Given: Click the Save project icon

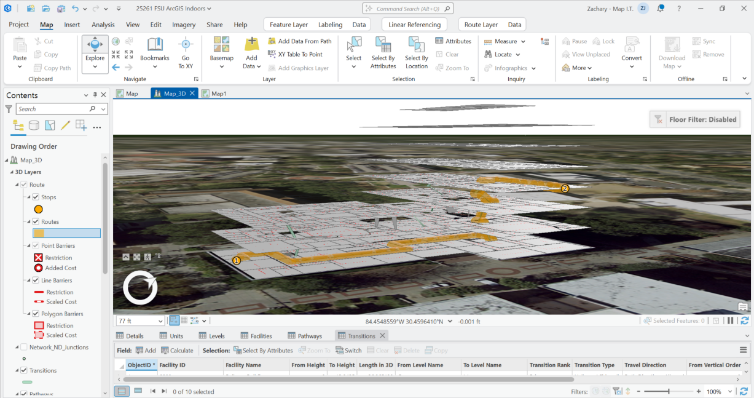Looking at the screenshot, I should [x=61, y=9].
